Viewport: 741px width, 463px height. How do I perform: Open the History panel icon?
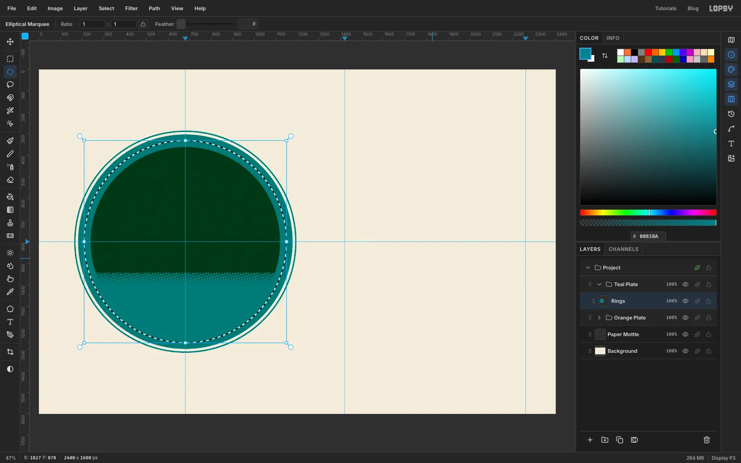[731, 114]
